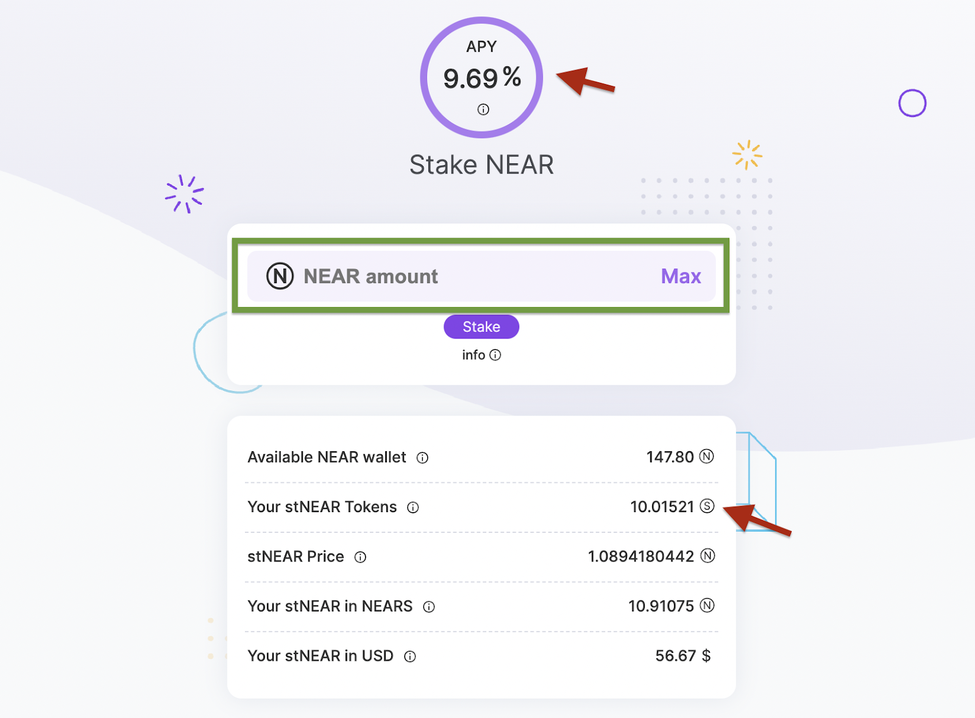Image resolution: width=975 pixels, height=718 pixels.
Task: Open info icon beside Your stNEAR in USD
Action: pos(410,656)
